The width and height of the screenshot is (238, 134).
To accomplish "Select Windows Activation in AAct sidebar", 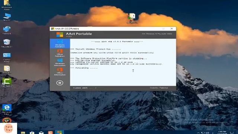I will (x=60, y=44).
